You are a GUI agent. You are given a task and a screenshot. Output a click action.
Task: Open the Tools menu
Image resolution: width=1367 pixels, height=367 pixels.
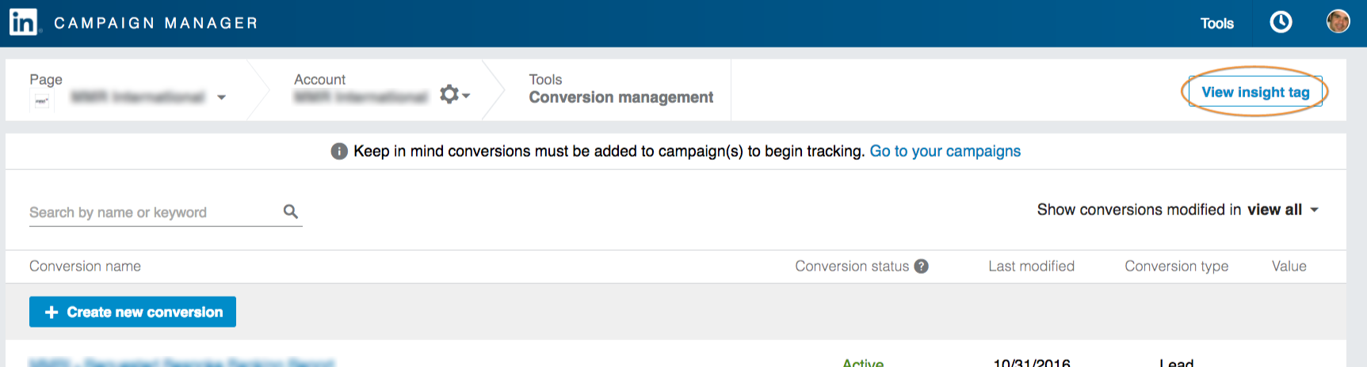pyautogui.click(x=1216, y=24)
